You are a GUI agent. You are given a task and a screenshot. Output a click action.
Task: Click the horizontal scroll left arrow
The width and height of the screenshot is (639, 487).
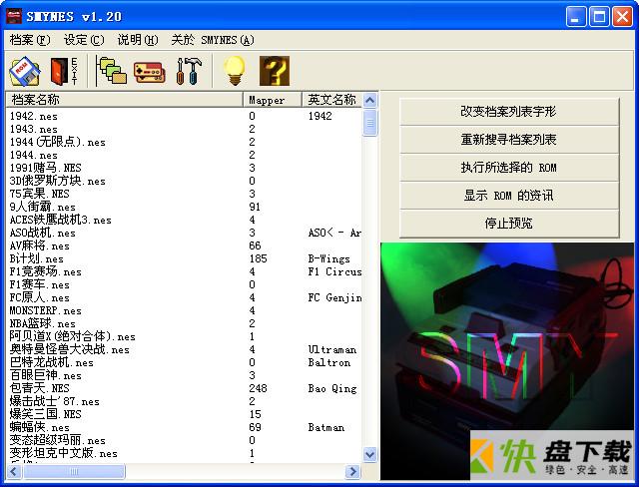tap(13, 471)
